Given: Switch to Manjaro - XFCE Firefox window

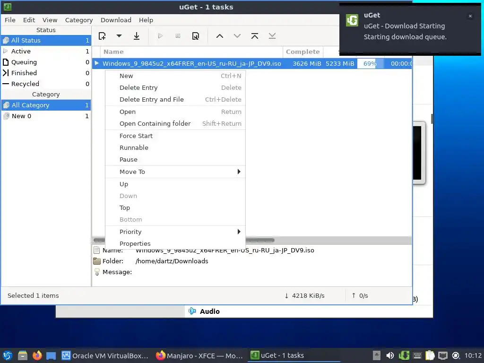Looking at the screenshot, I should [199, 355].
